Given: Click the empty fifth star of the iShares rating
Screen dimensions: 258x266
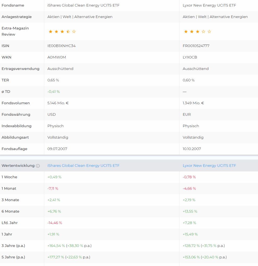Looking at the screenshot, I should tap(74, 32).
